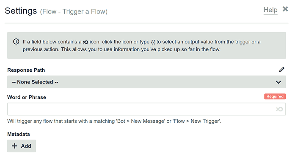Close the Settings panel with the X icon
The height and width of the screenshot is (162, 292).
(x=285, y=9)
